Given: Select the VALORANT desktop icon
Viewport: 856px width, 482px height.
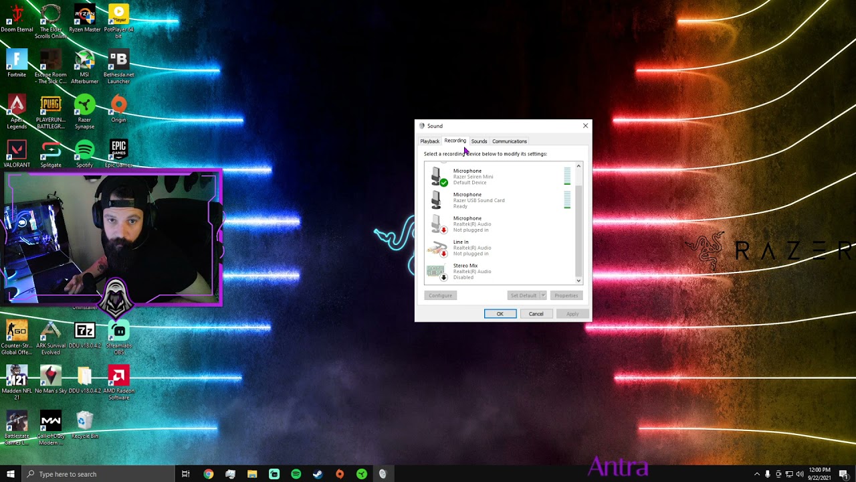Looking at the screenshot, I should (17, 154).
